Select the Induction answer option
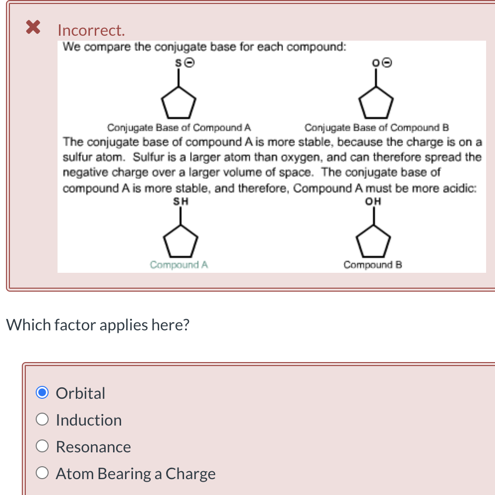This screenshot has width=495, height=495. [43, 419]
